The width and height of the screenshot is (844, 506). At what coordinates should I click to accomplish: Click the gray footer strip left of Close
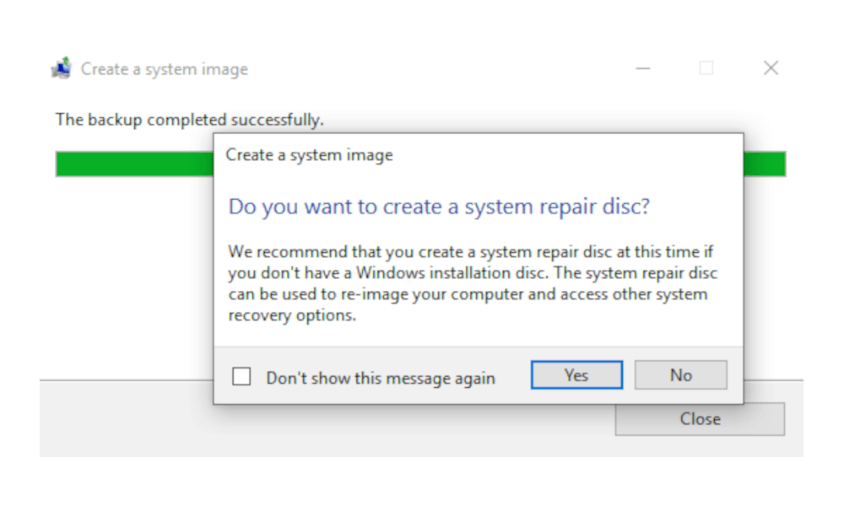click(x=126, y=419)
